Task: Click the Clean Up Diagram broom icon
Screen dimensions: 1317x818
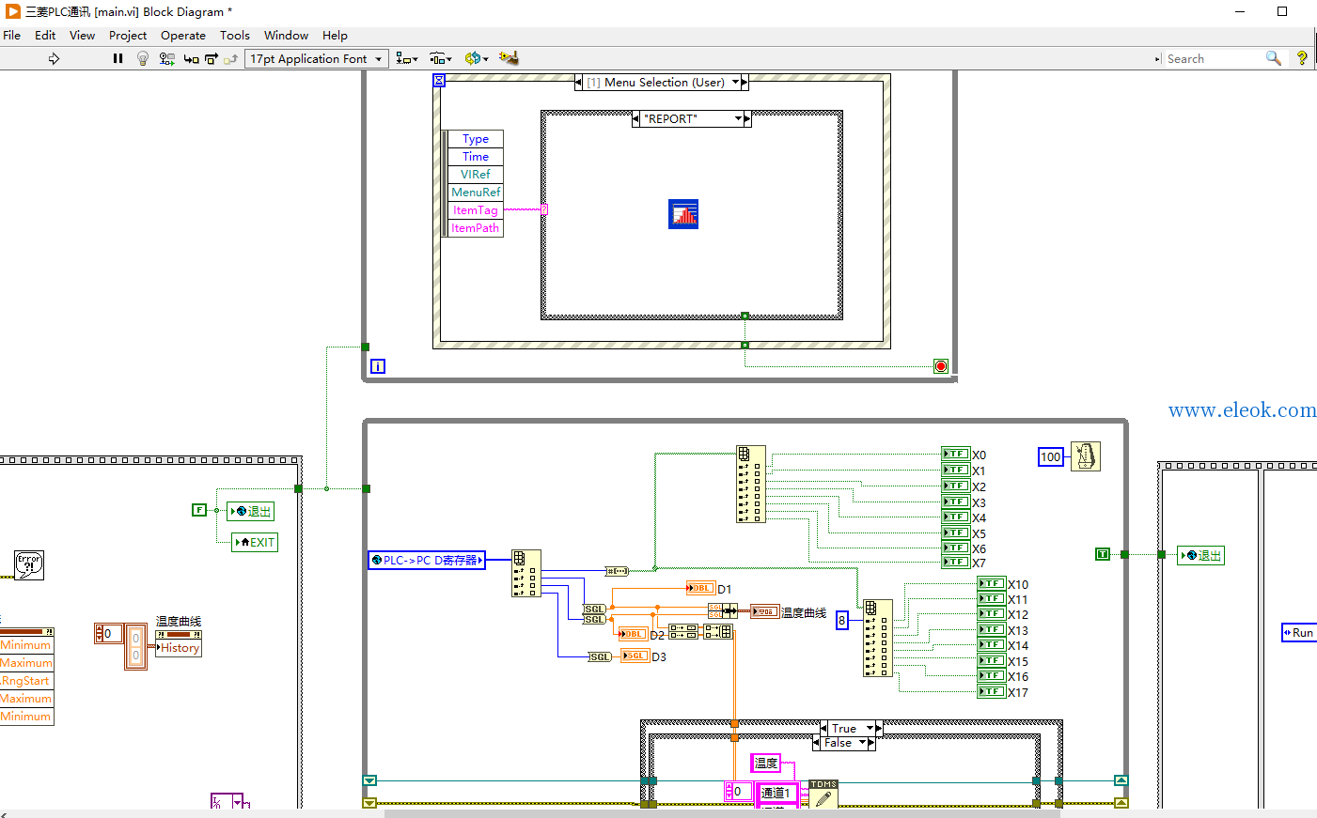Action: coord(509,58)
